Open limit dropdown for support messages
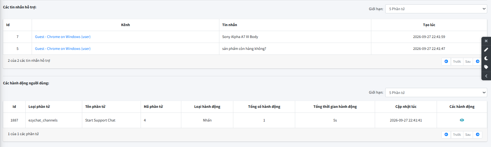This screenshot has height=147, width=491. [436, 9]
